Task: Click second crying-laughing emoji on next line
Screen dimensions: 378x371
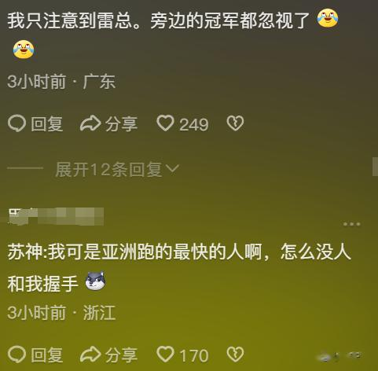Action: pos(24,50)
